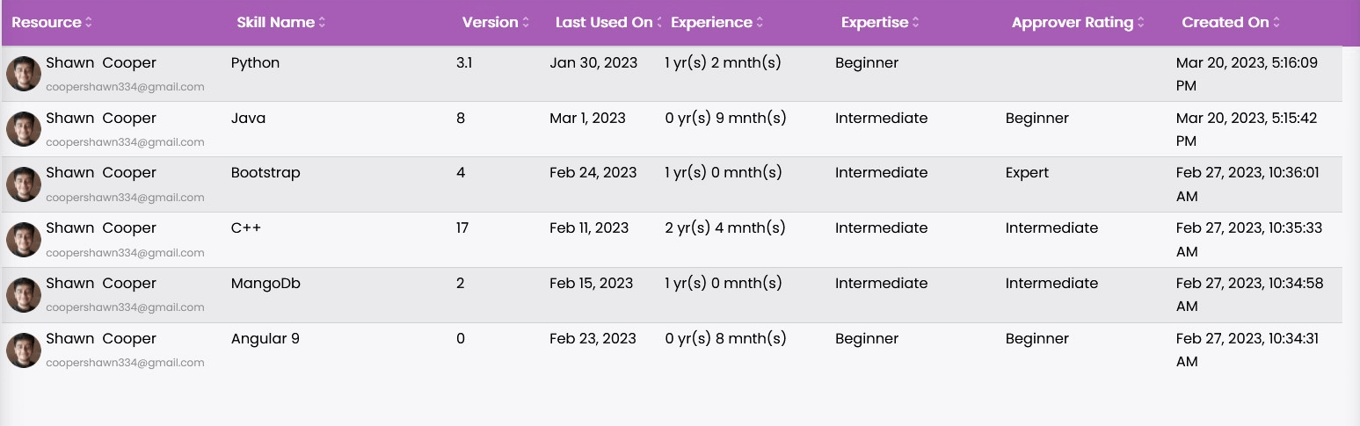Select the MangoDb skill name

pos(265,284)
